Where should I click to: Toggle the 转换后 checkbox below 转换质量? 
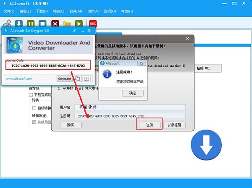click(x=34, y=122)
